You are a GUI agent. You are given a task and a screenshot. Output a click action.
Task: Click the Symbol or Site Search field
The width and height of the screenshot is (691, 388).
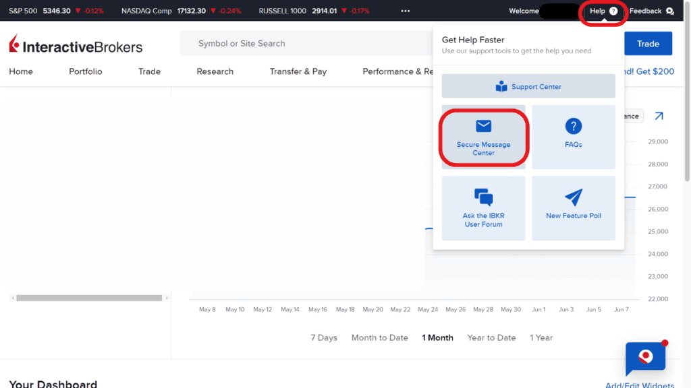point(304,43)
